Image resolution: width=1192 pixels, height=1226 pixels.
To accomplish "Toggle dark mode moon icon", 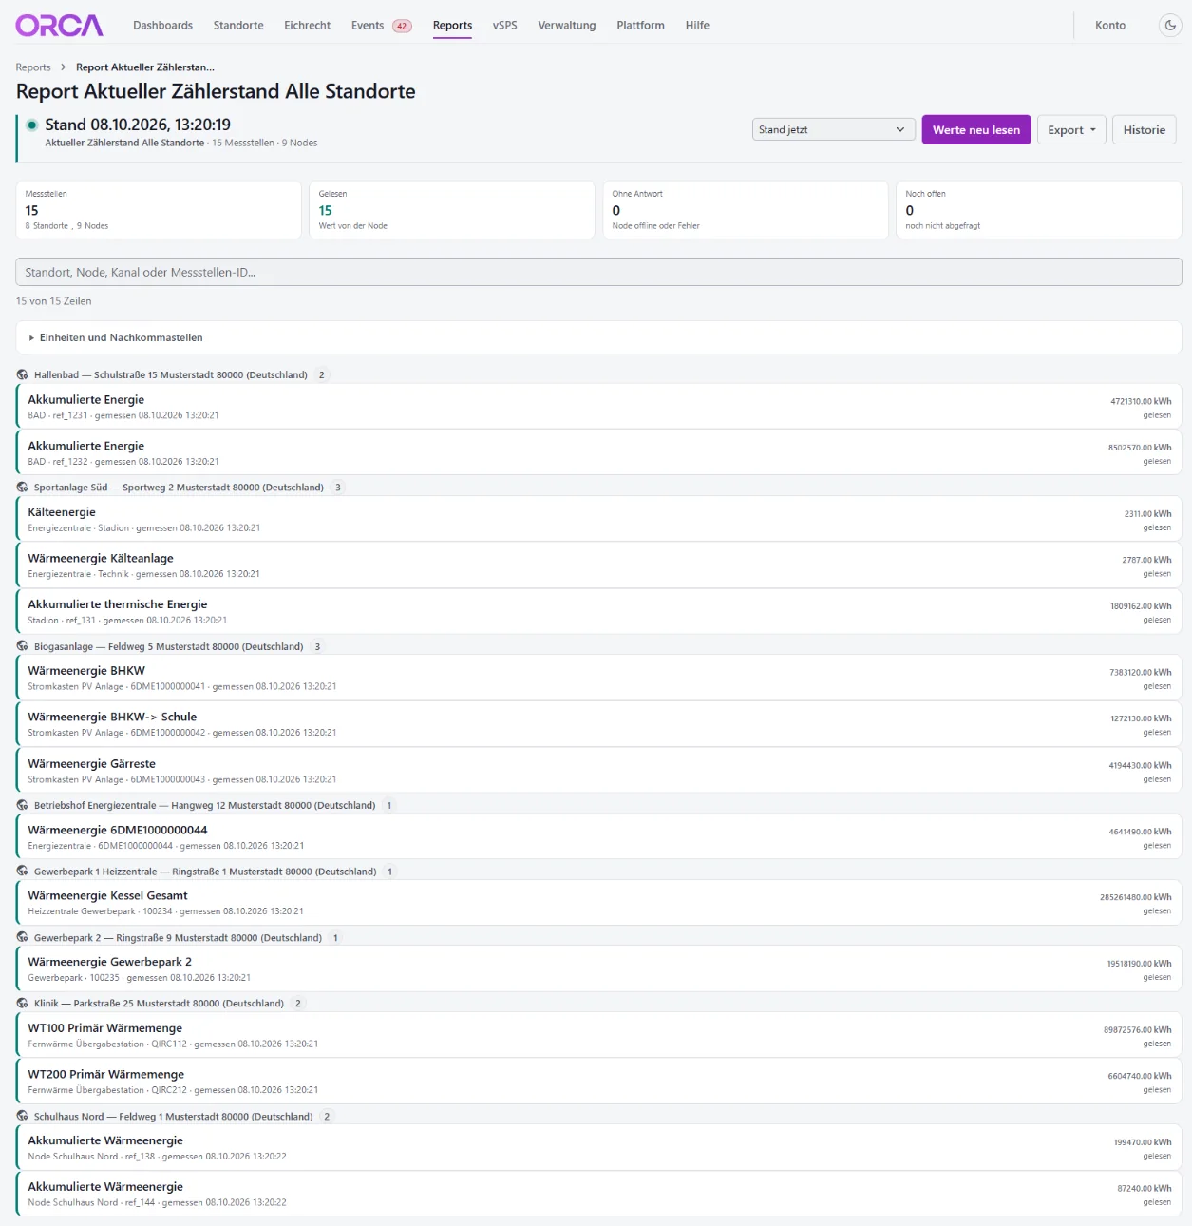I will 1170,26.
